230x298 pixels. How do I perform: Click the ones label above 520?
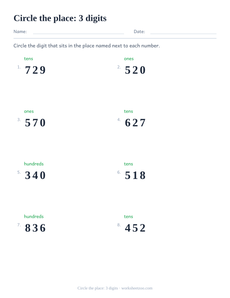(129, 59)
